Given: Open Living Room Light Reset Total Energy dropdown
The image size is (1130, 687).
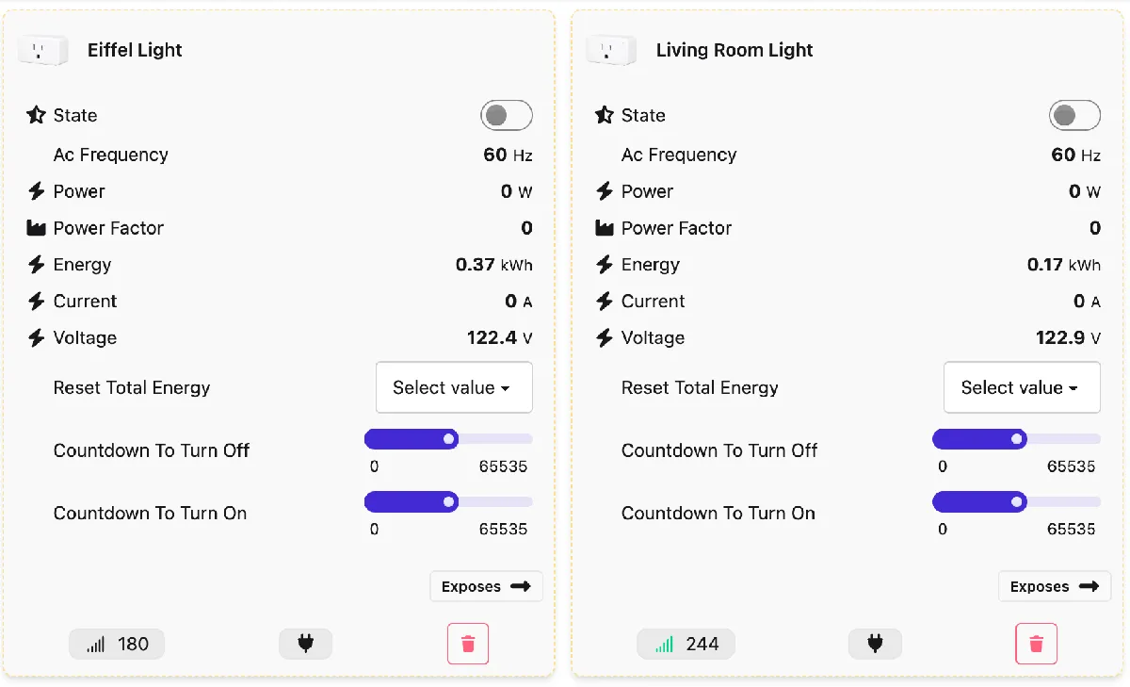Looking at the screenshot, I should (1022, 387).
